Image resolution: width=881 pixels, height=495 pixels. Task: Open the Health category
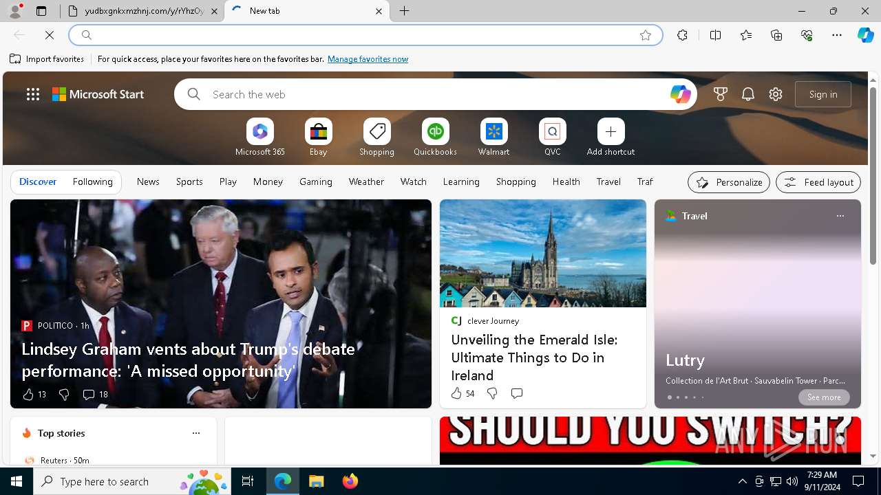tap(566, 181)
